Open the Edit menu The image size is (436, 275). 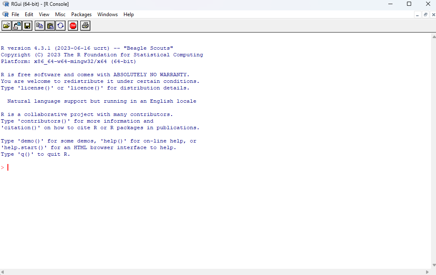[x=29, y=14]
